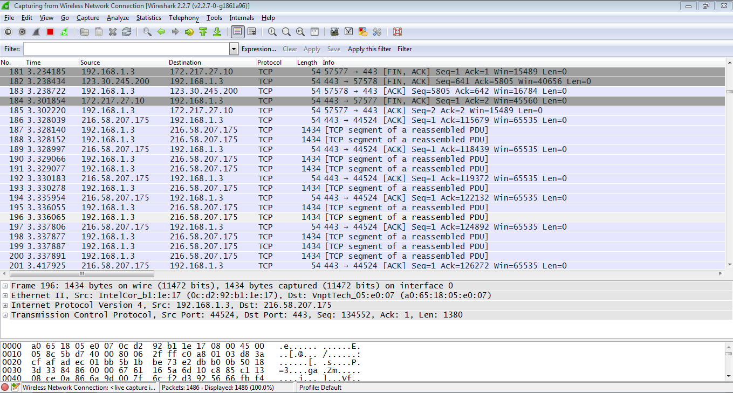This screenshot has width=733, height=393.
Task: Save the capture file icon
Action: (99, 32)
